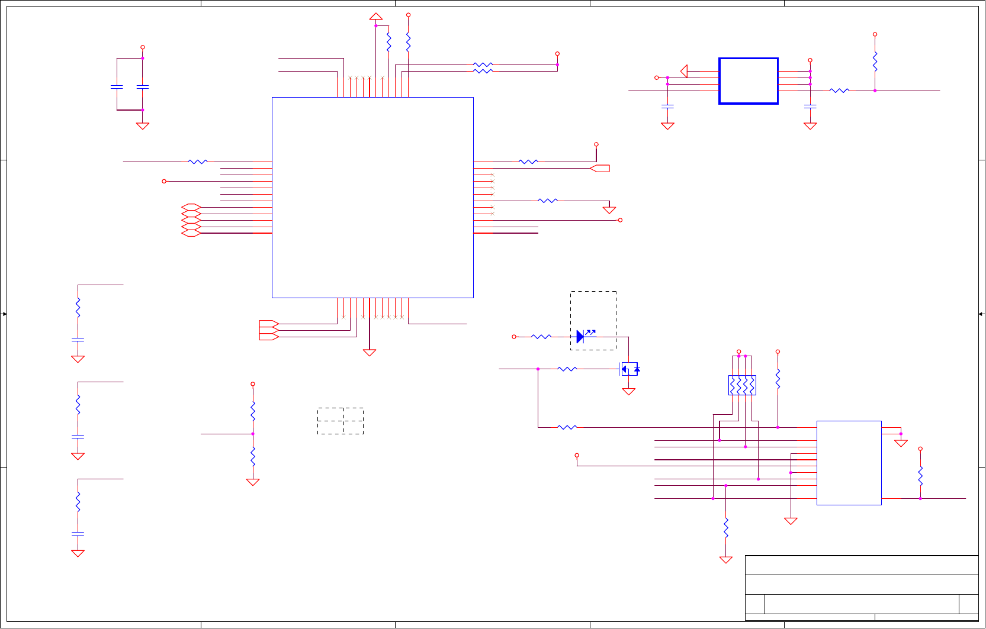Select the series resistor after the blue IC
The image size is (986, 629).
pyautogui.click(x=840, y=91)
